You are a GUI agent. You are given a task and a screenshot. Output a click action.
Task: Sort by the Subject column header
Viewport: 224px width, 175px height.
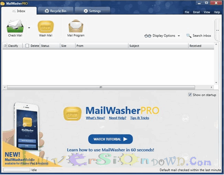click(158, 46)
